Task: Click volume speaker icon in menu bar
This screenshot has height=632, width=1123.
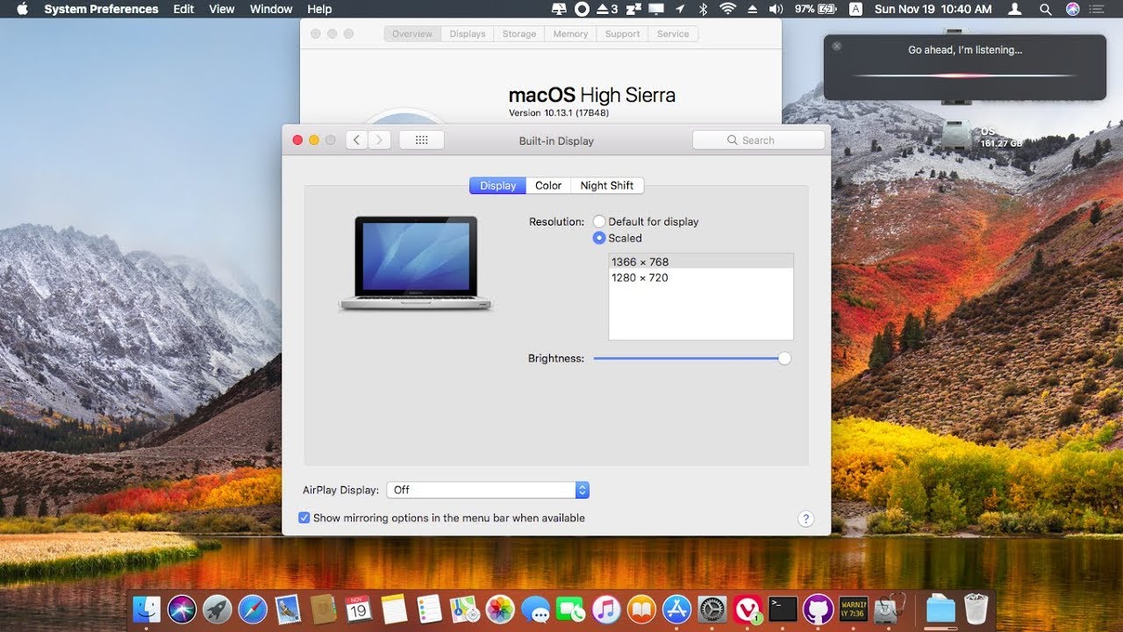Action: pyautogui.click(x=776, y=9)
